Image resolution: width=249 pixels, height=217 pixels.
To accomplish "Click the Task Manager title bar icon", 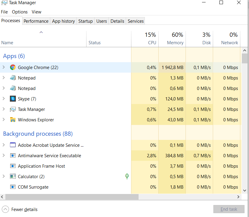I will [x=4, y=3].
